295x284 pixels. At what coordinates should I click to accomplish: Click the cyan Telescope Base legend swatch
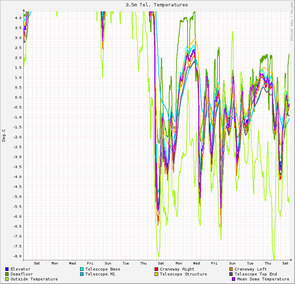pos(82,269)
